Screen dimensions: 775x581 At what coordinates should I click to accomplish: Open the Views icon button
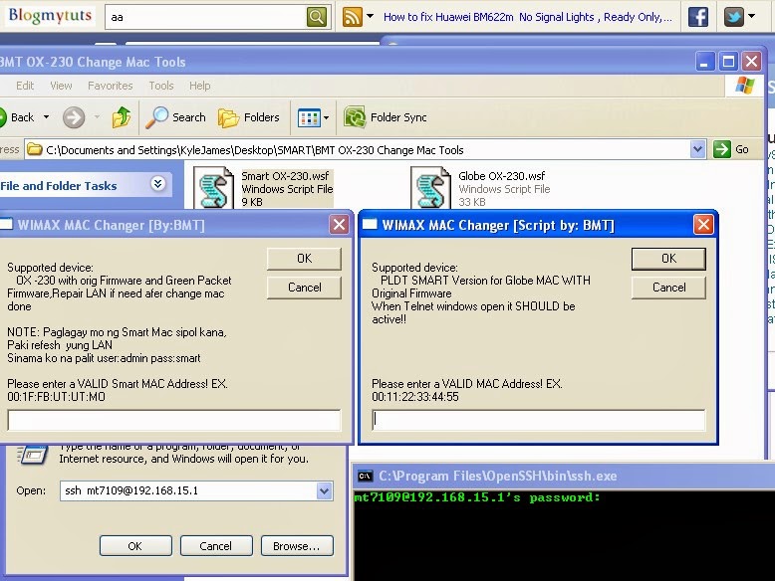pos(309,118)
